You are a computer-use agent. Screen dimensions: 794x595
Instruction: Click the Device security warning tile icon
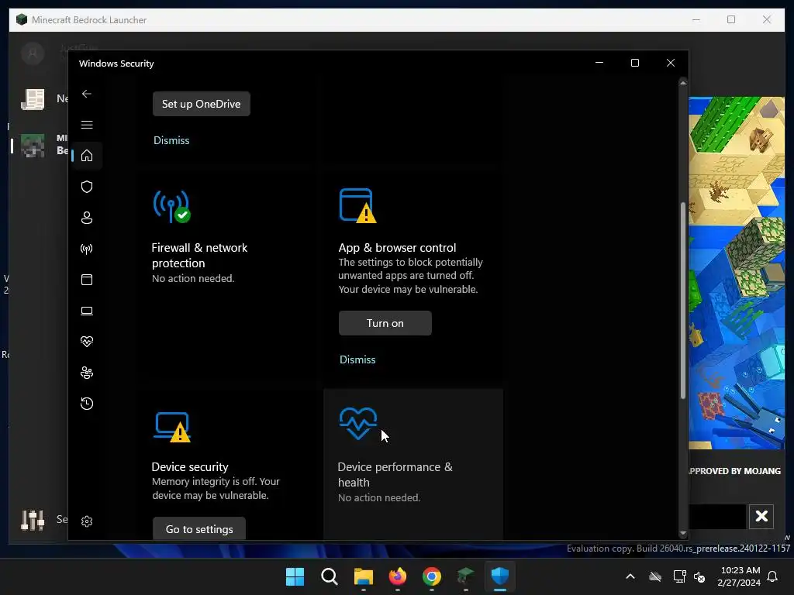point(172,427)
